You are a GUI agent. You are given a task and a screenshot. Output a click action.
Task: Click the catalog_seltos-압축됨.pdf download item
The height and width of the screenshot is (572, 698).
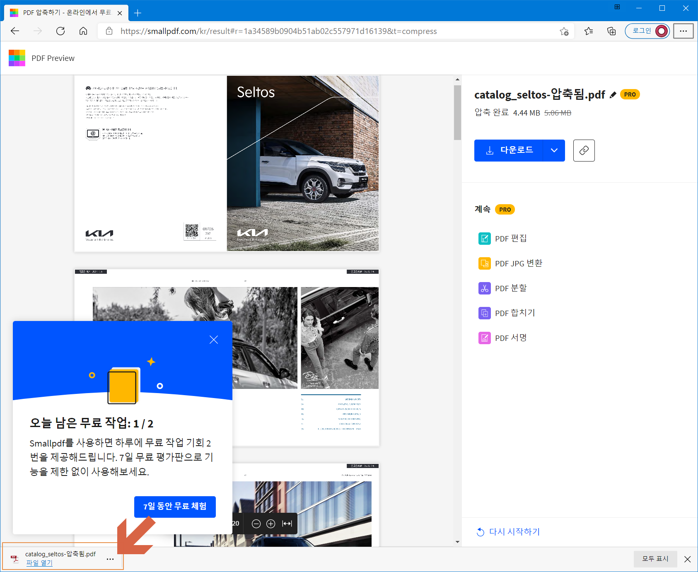pos(63,558)
